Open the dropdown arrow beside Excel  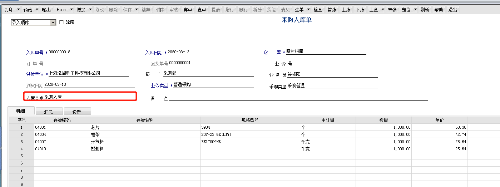pos(71,10)
